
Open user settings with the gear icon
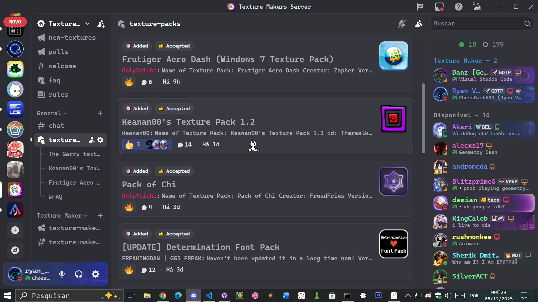click(x=95, y=274)
